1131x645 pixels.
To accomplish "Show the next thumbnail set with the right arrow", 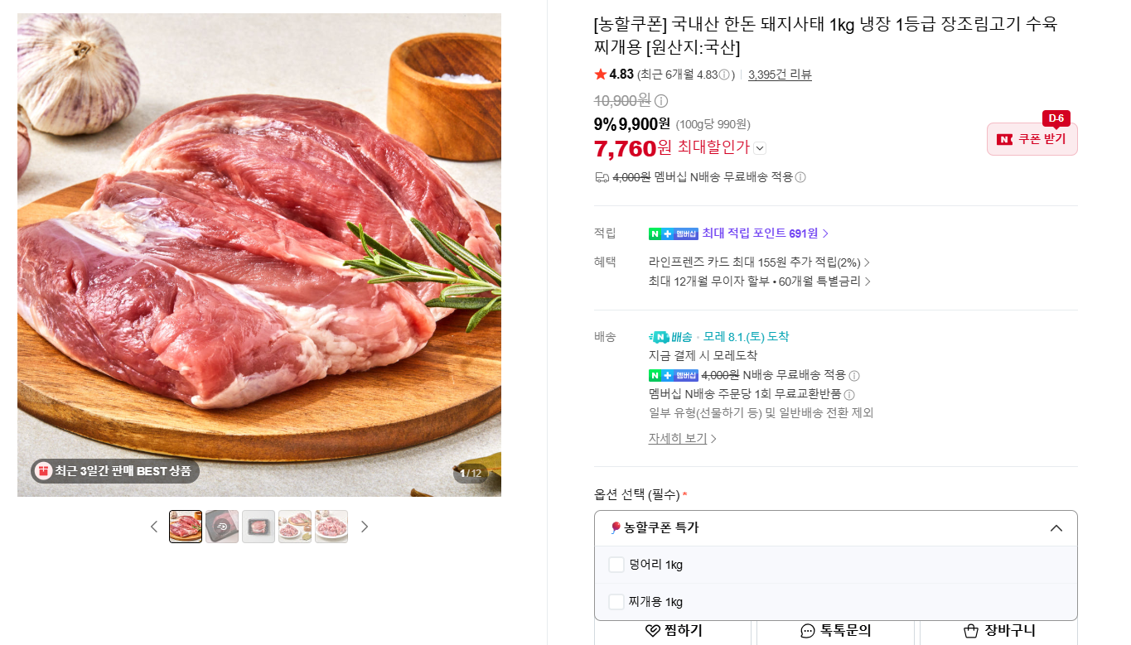I will click(364, 527).
